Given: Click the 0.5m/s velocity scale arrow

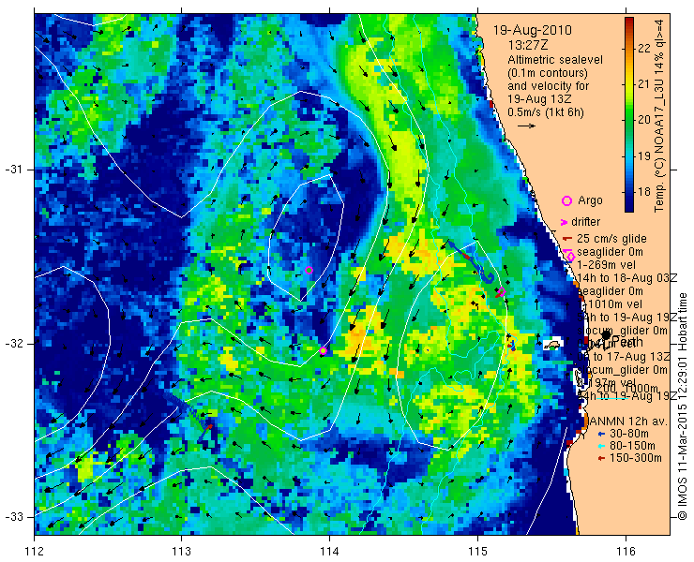Looking at the screenshot, I should point(527,126).
